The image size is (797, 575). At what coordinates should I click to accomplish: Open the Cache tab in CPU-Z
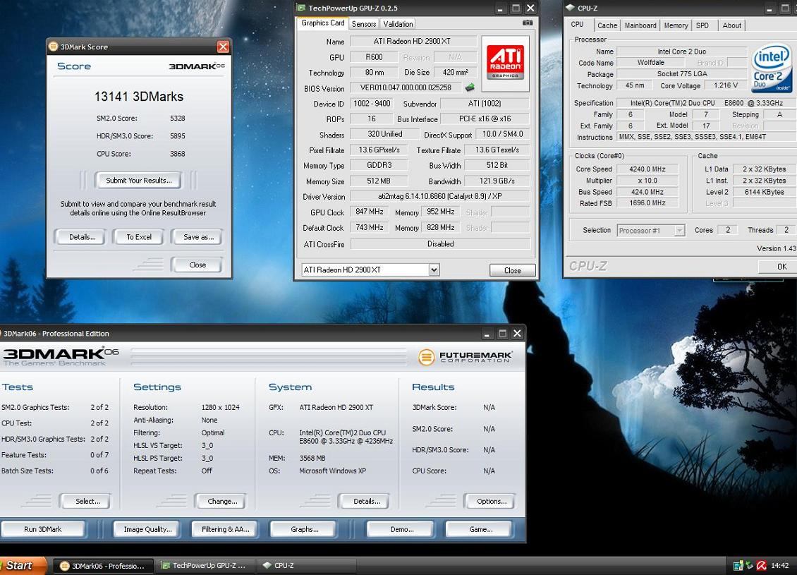pos(607,25)
